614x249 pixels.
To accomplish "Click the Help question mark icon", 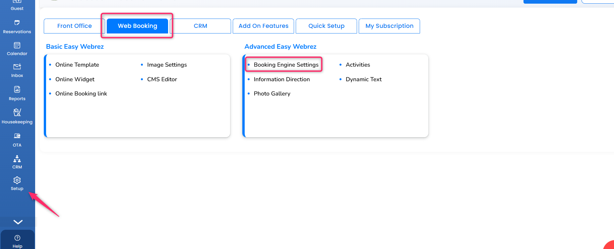I will pos(18,238).
